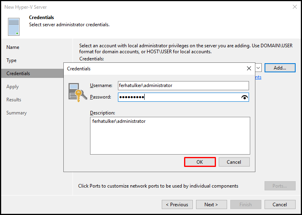Image resolution: width=302 pixels, height=215 pixels.
Task: Close the Credentials dialog with X
Action: pos(249,68)
